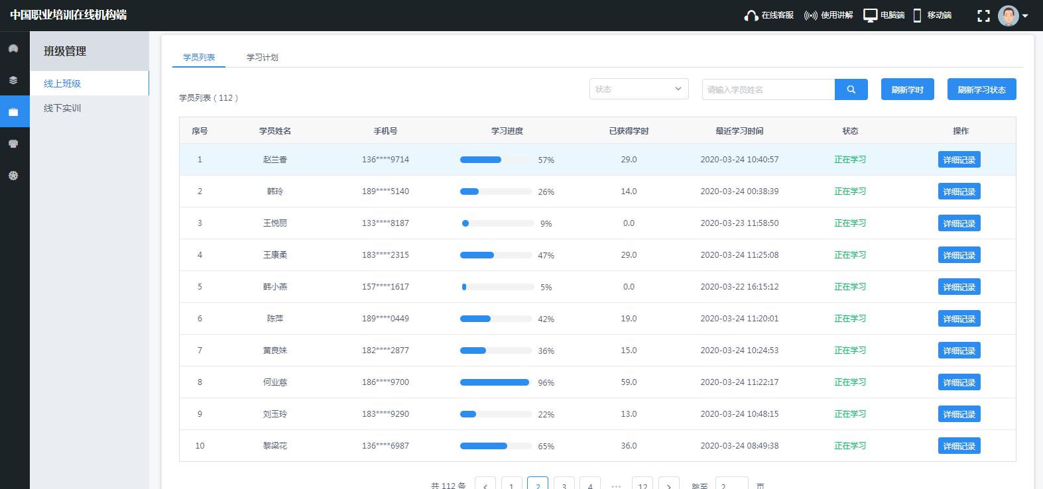This screenshot has width=1043, height=489.
Task: Click the 请输入学员姓名 search field
Action: click(768, 89)
